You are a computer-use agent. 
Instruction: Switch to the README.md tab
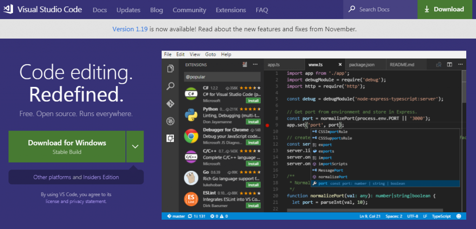point(406,65)
